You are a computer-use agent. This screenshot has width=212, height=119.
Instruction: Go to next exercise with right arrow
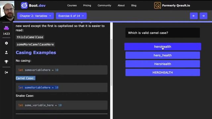203,16
